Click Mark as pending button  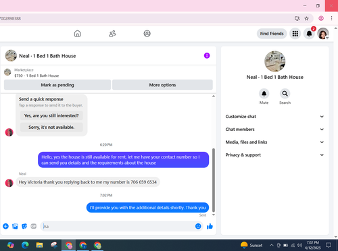(x=57, y=85)
